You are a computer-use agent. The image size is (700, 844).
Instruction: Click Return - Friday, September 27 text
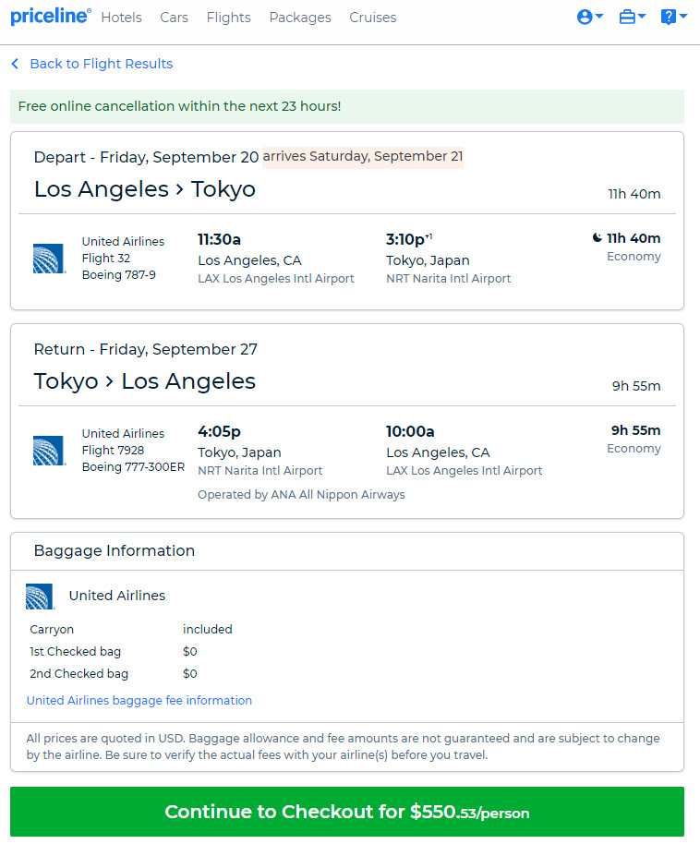[145, 349]
